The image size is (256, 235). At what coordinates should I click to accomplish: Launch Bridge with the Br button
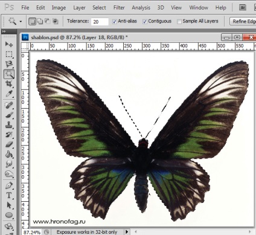tap(243, 8)
